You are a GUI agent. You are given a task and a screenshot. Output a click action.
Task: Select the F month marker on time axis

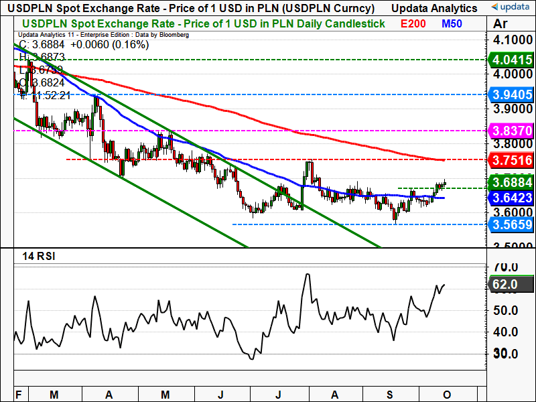coord(18,394)
